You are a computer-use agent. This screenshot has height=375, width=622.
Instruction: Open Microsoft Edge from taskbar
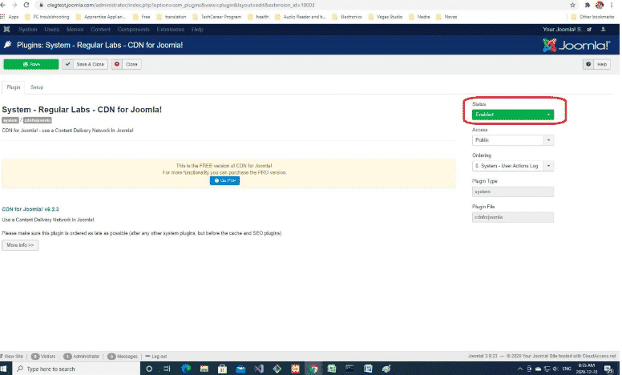pyautogui.click(x=186, y=369)
